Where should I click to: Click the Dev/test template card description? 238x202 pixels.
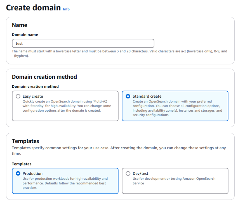pyautogui.click(x=174, y=181)
